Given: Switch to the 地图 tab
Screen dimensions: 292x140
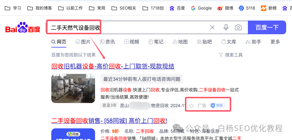Looking at the screenshot, I should (180, 42).
